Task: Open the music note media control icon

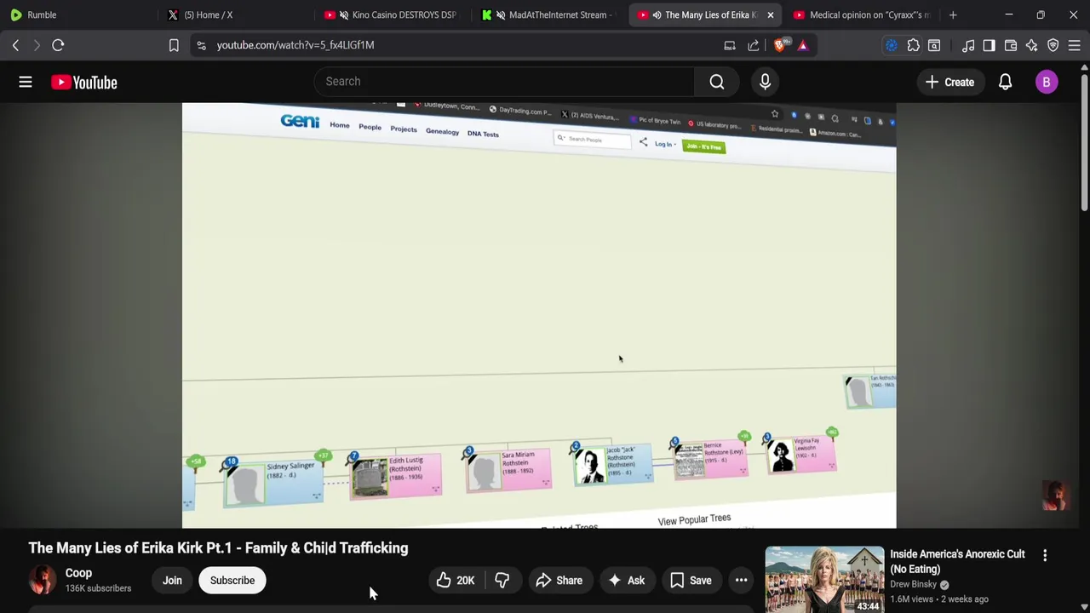Action: click(968, 45)
